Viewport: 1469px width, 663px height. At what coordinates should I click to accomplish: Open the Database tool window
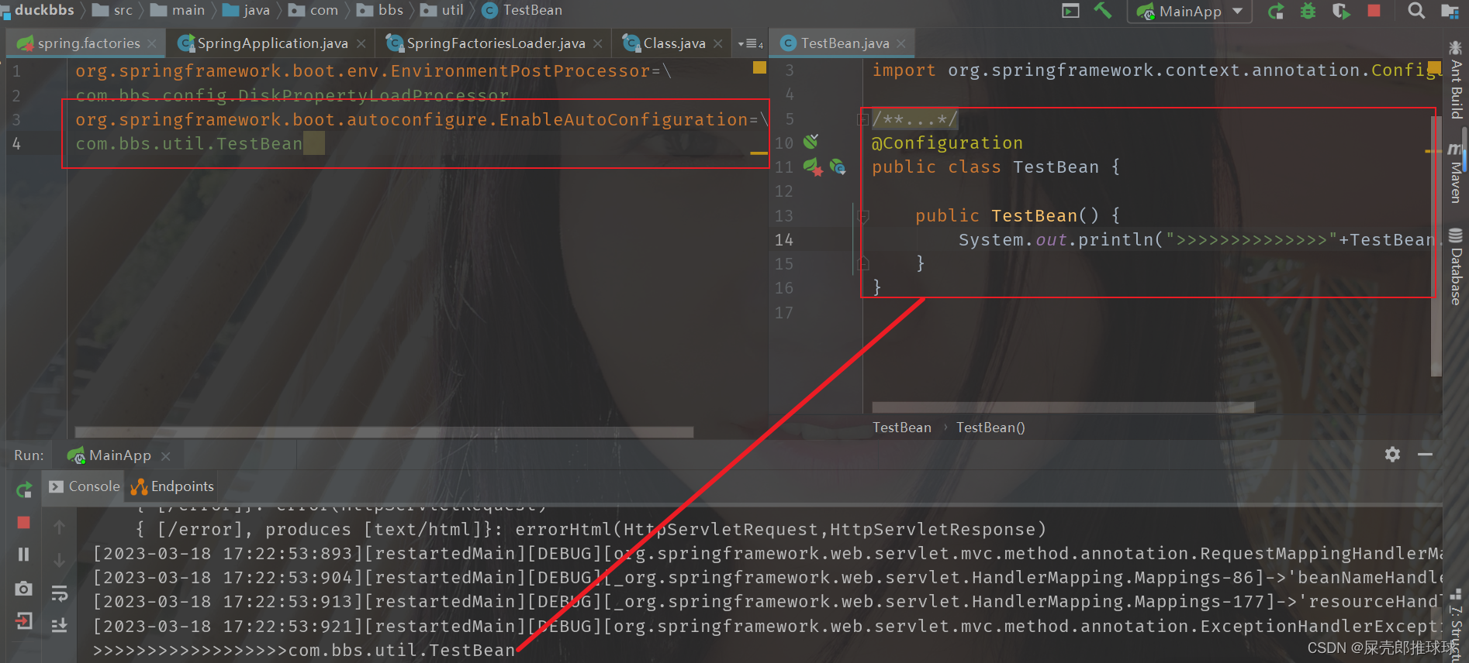(1456, 266)
